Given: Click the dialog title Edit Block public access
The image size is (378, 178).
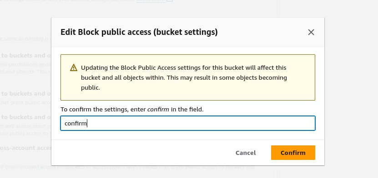Looking at the screenshot, I should (x=139, y=32).
